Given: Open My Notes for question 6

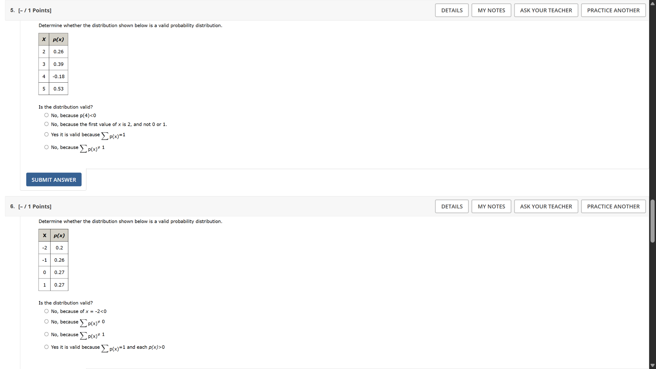Looking at the screenshot, I should pyautogui.click(x=491, y=206).
